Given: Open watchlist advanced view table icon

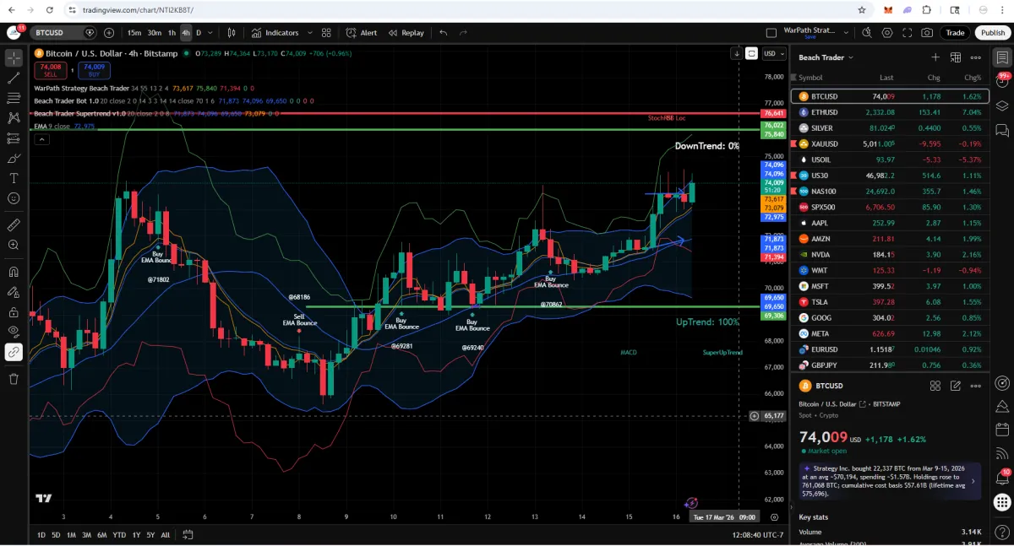Looking at the screenshot, I should [956, 57].
